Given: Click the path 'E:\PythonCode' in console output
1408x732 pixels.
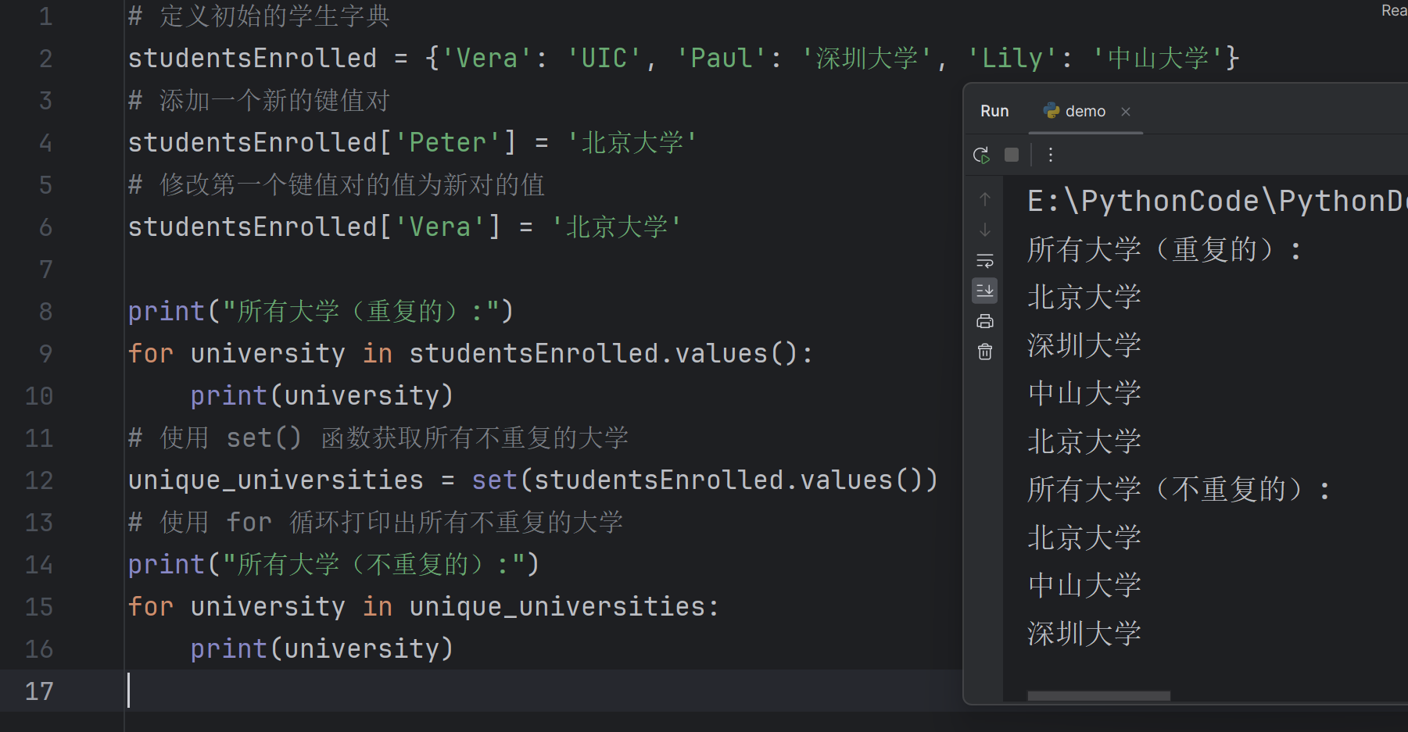Looking at the screenshot, I should [1143, 201].
